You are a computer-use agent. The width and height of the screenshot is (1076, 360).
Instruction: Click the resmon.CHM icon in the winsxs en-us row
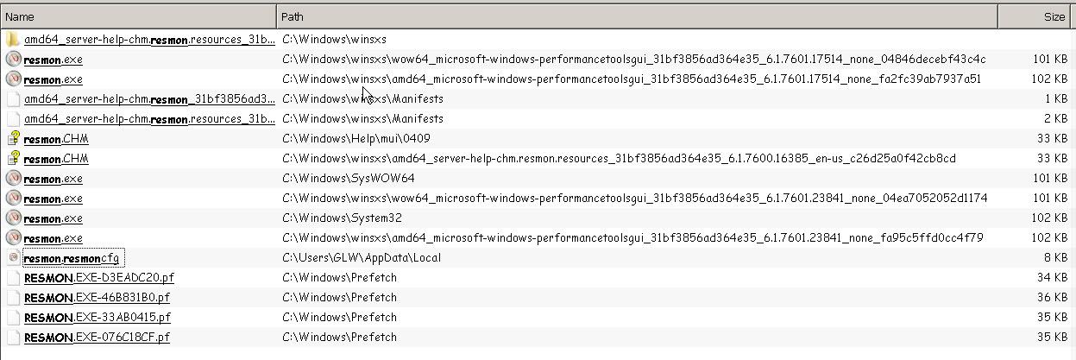[x=13, y=159]
